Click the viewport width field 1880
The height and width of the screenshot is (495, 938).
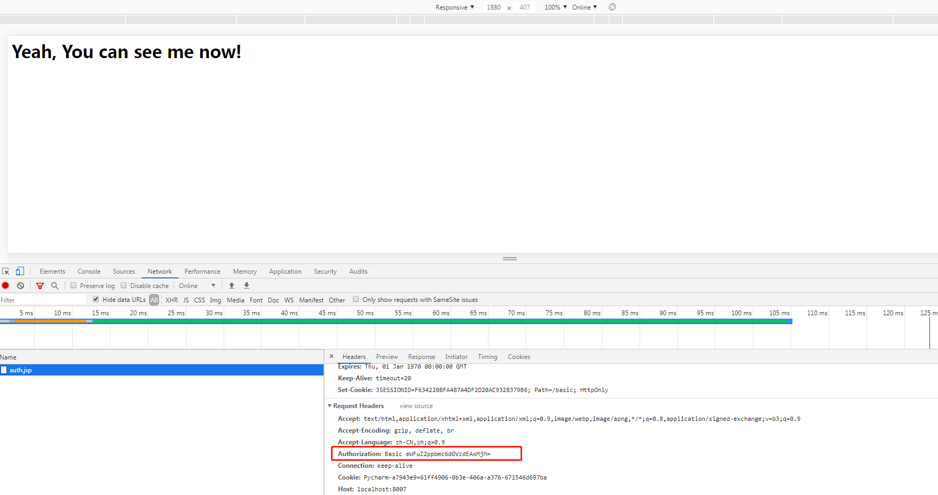coord(494,7)
